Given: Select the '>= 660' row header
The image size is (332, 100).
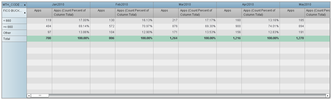Looking at the screenshot, I should point(14,27).
